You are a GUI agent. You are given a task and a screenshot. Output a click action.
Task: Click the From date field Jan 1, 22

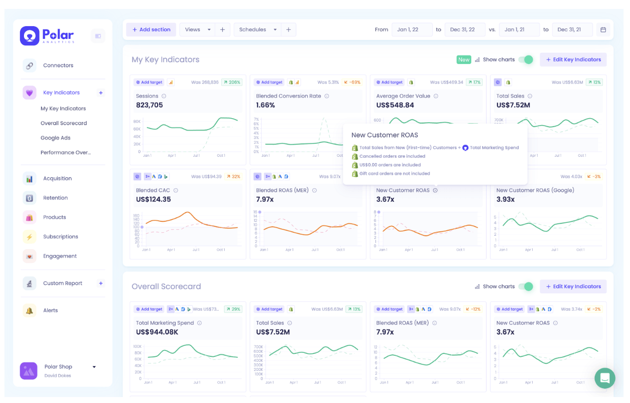pyautogui.click(x=411, y=30)
